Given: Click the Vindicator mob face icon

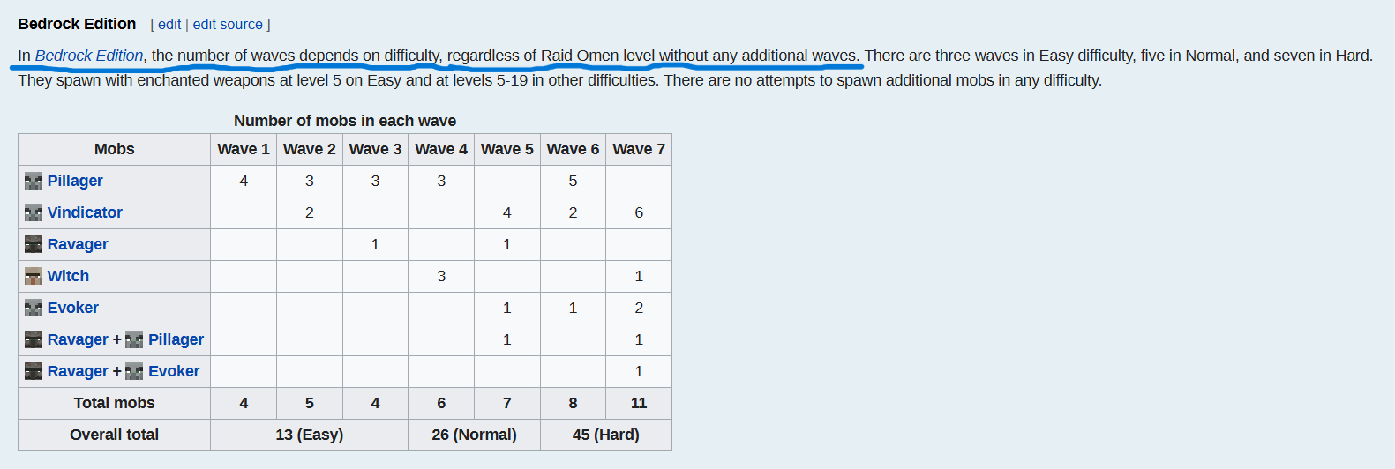Looking at the screenshot, I should (34, 213).
